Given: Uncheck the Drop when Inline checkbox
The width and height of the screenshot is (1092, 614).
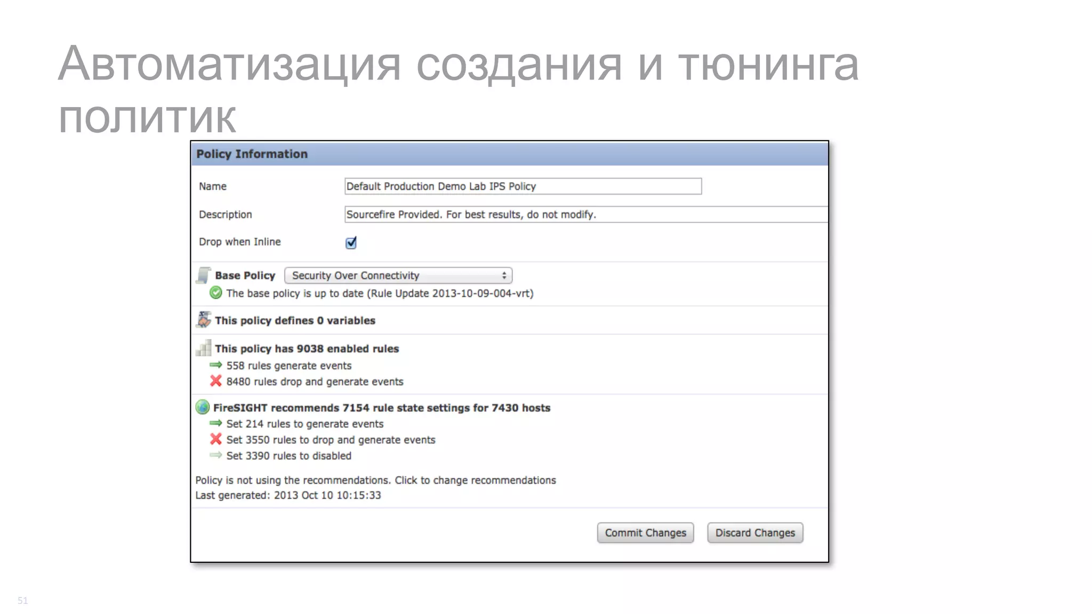Looking at the screenshot, I should [x=351, y=243].
